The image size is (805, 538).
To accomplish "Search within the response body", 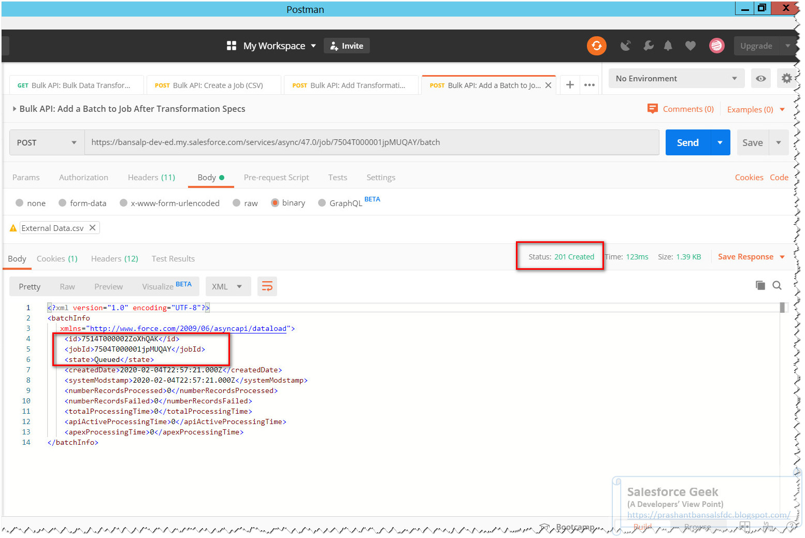I will click(777, 285).
